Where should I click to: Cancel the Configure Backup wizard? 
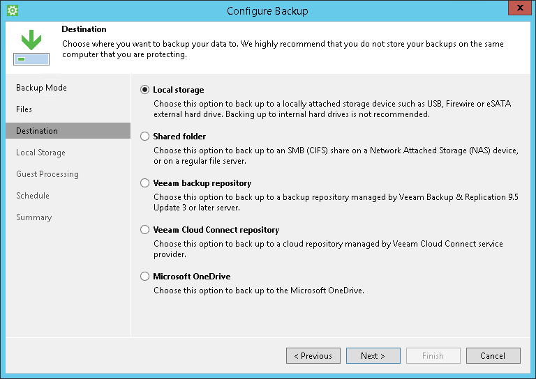pos(493,356)
